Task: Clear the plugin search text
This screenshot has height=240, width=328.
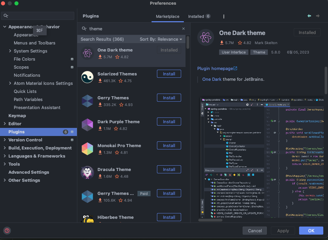Action: 183,29
